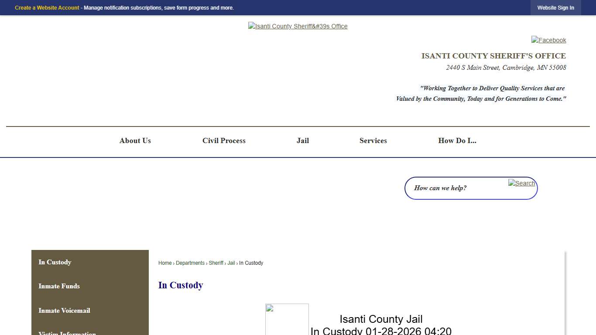The width and height of the screenshot is (596, 335).
Task: Click the broken inmate photo placeholder image
Action: [287, 319]
